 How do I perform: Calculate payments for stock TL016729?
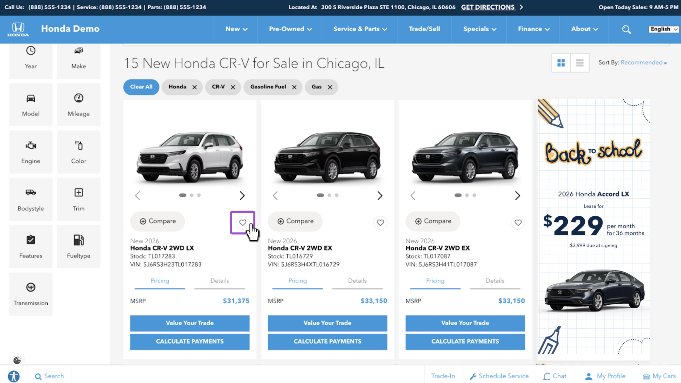(x=327, y=342)
